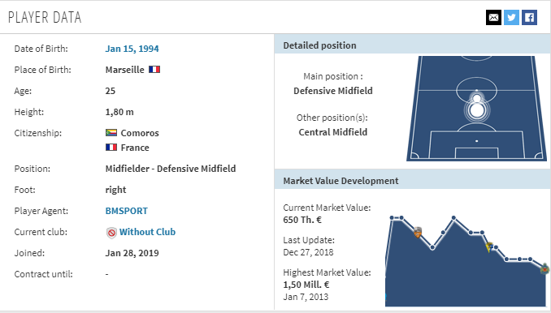This screenshot has width=551, height=313.
Task: Click the first data point on the value chart
Action: coord(392,218)
